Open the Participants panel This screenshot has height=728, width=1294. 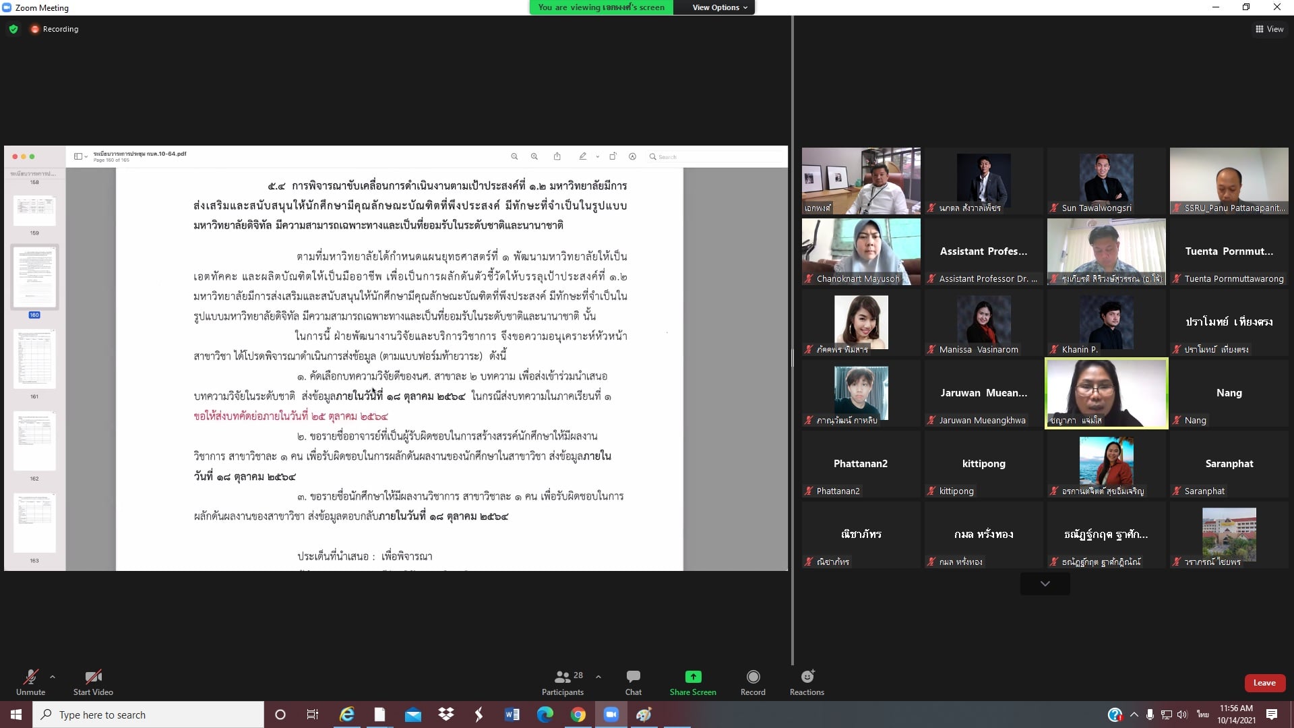pyautogui.click(x=563, y=681)
